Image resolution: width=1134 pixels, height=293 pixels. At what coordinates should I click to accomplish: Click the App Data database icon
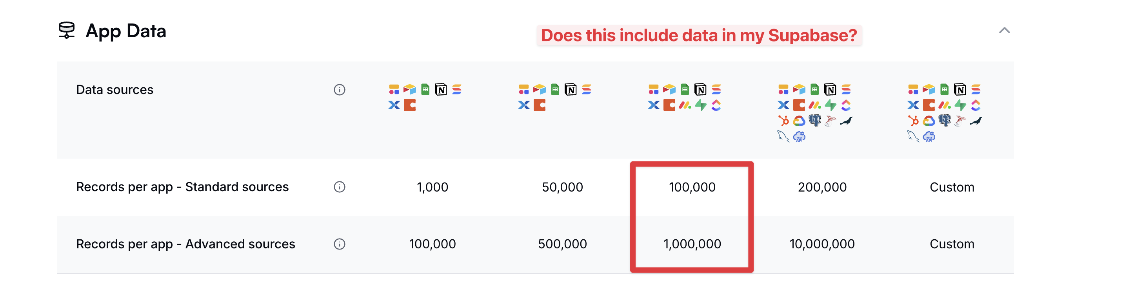coord(67,30)
